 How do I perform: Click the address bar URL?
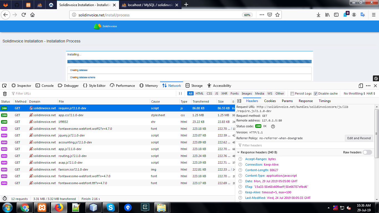tap(104, 15)
